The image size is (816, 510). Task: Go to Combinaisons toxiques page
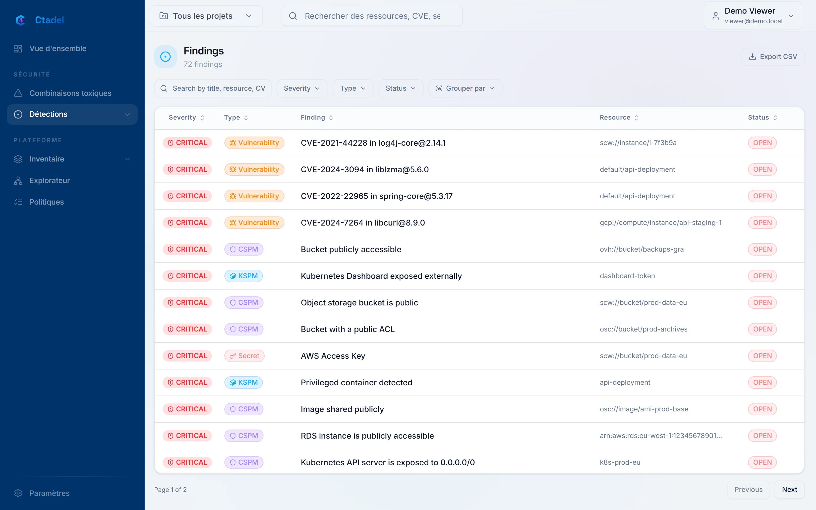pyautogui.click(x=72, y=93)
